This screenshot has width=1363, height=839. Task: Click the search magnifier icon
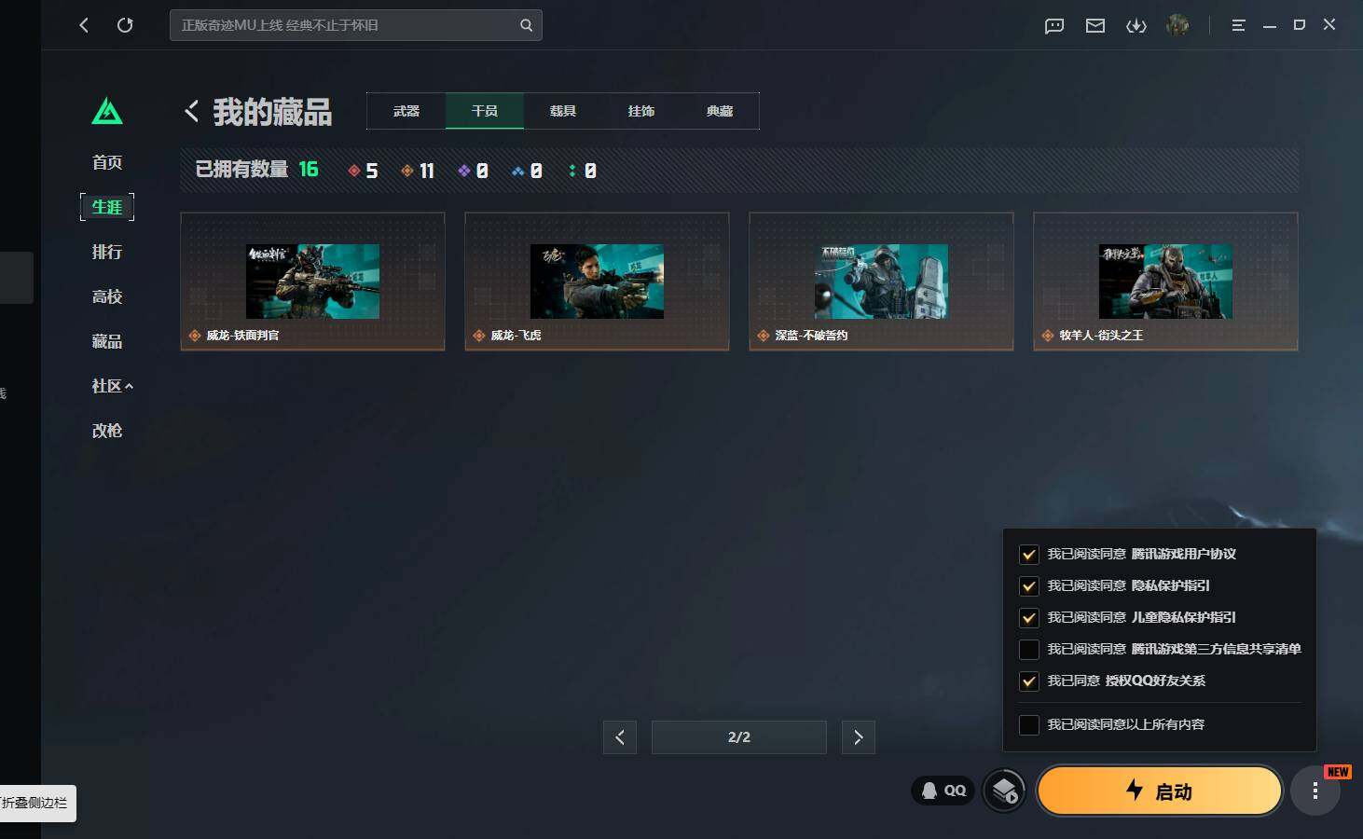click(526, 25)
